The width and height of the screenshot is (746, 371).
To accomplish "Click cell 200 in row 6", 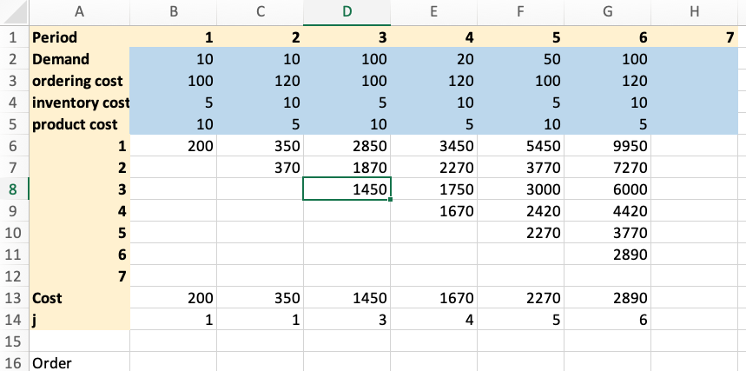I will [174, 146].
